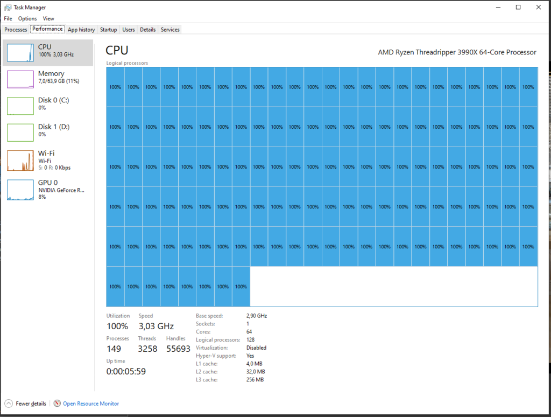Click the Fewer details chevron icon
Viewport: 551px width, 417px height.
pos(9,404)
